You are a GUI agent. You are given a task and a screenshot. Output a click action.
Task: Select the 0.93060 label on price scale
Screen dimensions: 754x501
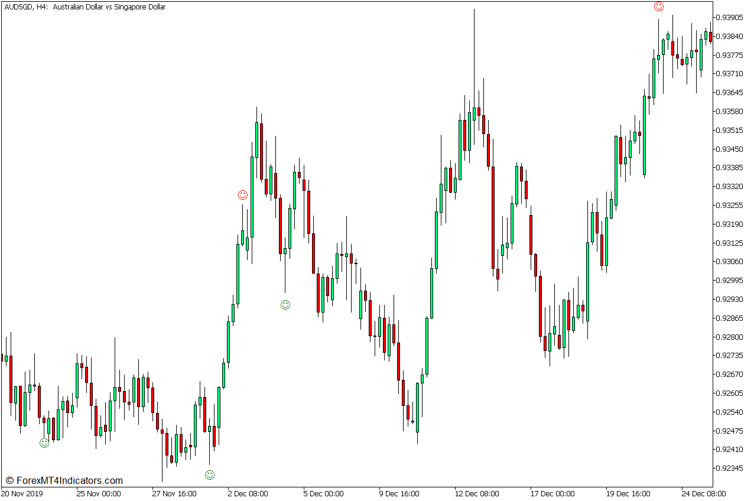coord(729,262)
